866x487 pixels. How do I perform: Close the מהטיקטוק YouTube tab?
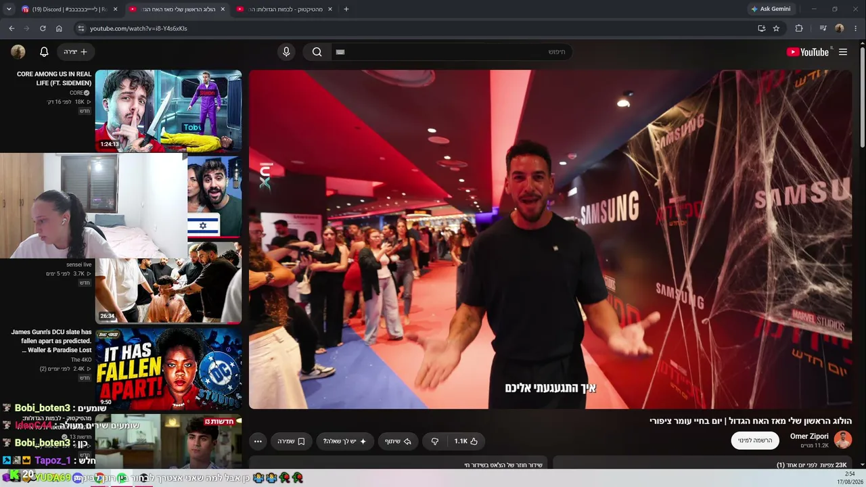click(x=330, y=9)
